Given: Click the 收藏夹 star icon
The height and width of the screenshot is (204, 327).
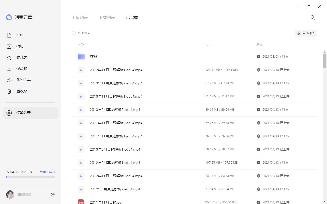Looking at the screenshot, I should [9, 58].
